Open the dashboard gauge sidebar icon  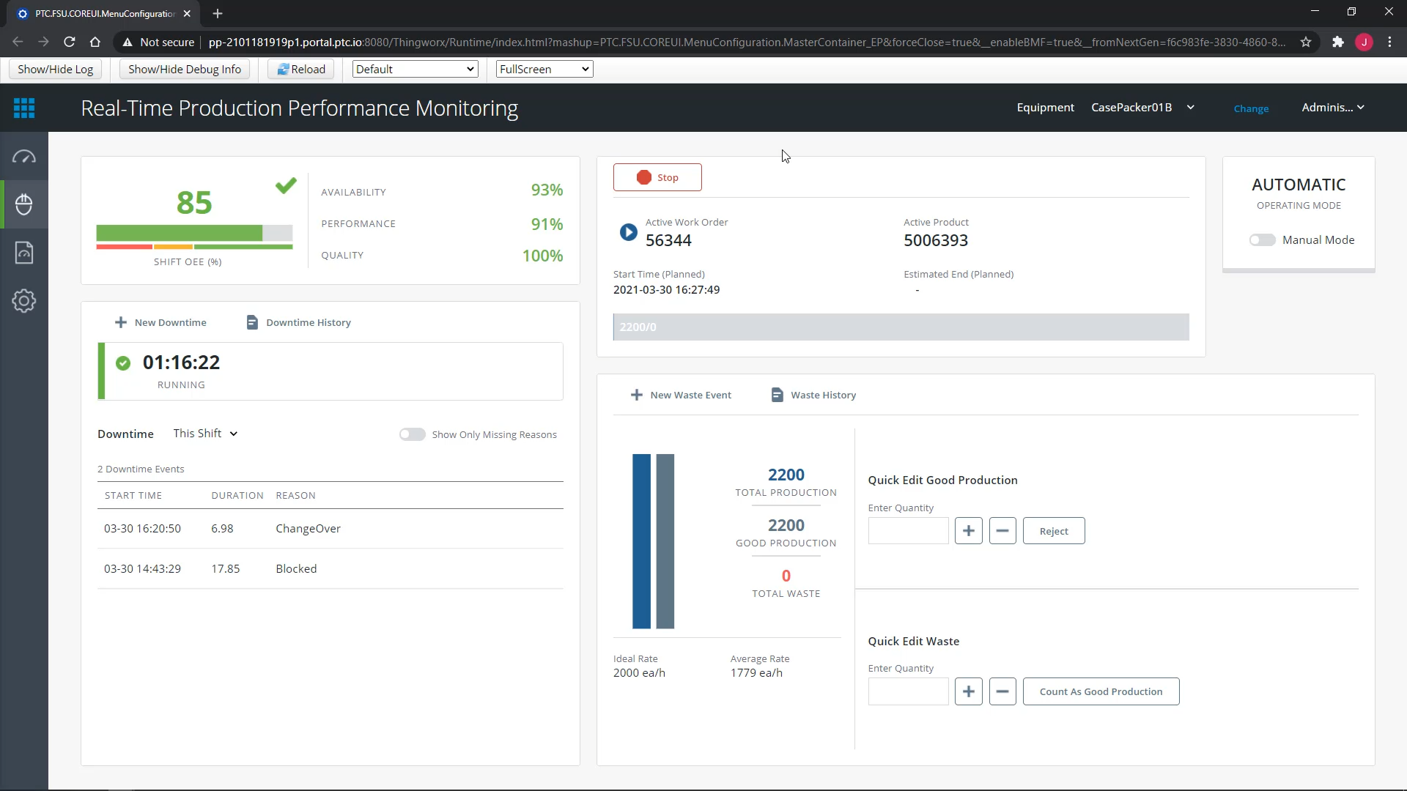(x=24, y=157)
